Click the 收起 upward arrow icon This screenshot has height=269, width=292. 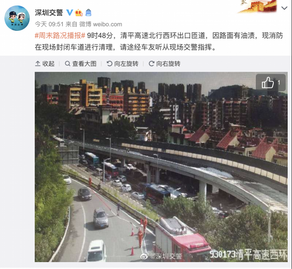pos(38,64)
